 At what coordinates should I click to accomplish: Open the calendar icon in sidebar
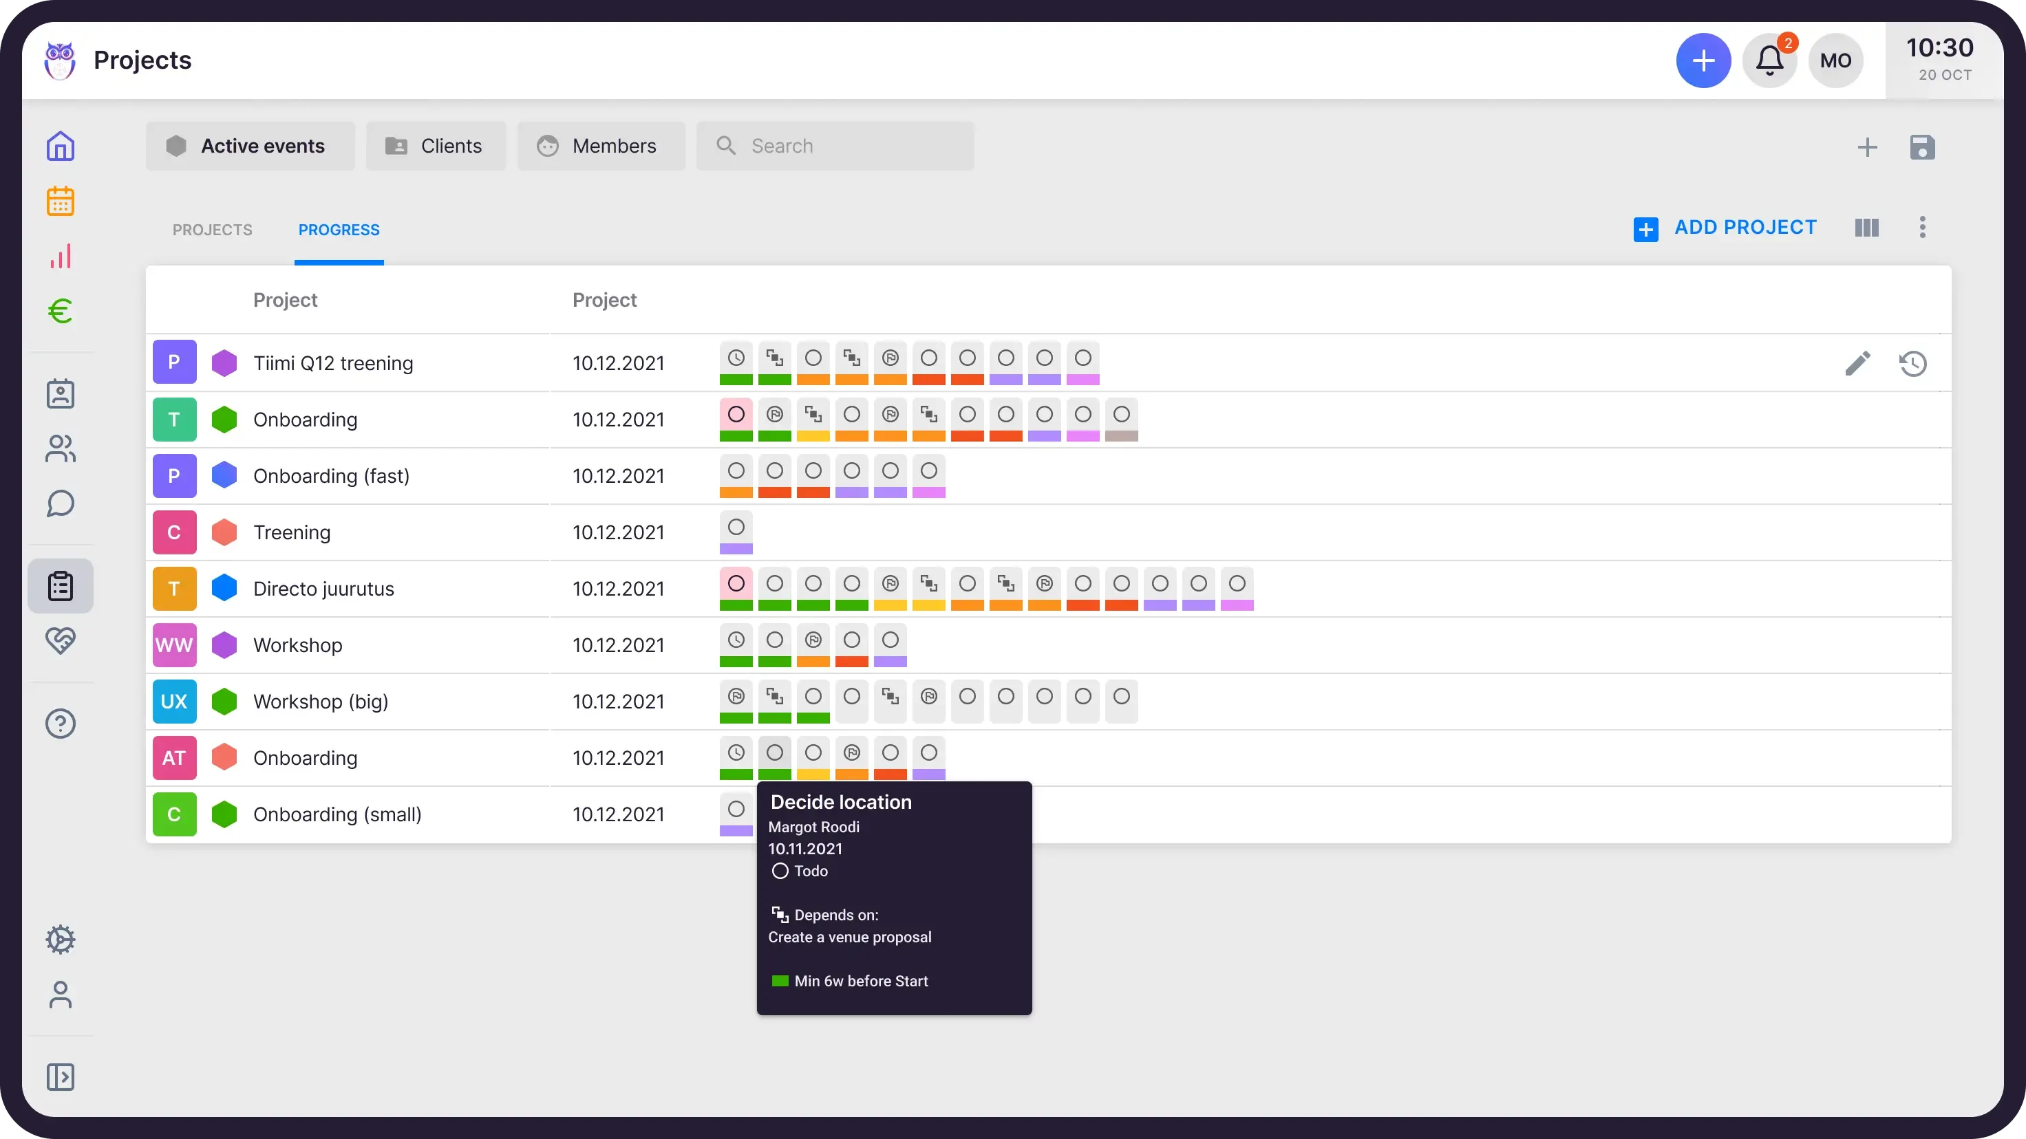(61, 202)
